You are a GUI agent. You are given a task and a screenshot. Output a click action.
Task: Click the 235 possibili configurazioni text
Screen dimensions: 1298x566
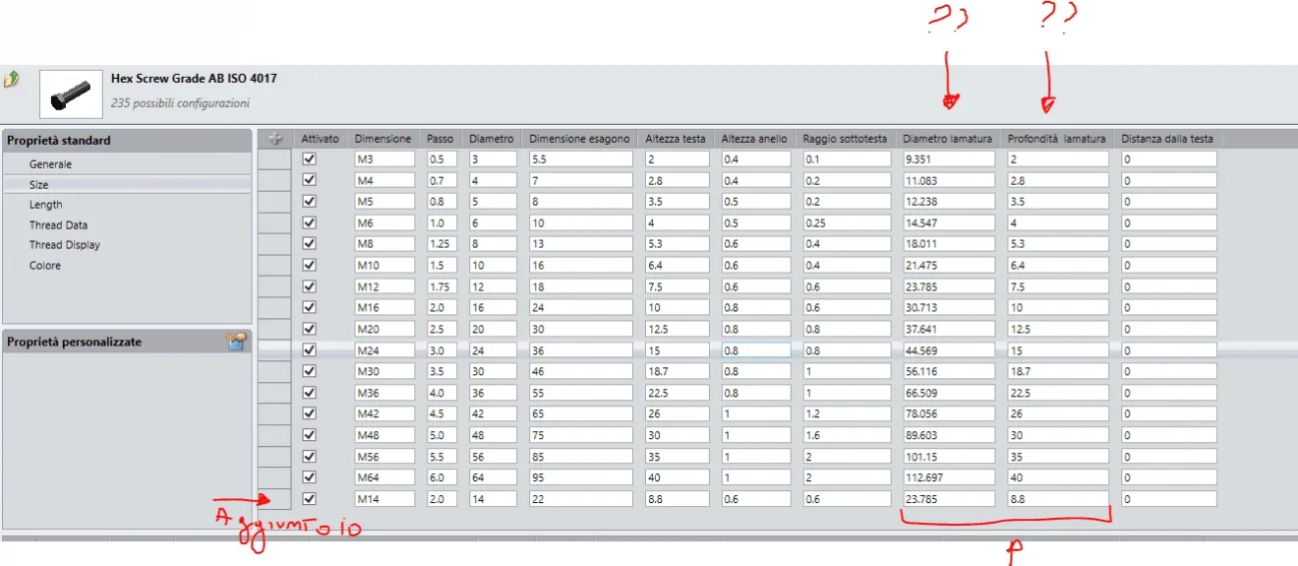180,103
